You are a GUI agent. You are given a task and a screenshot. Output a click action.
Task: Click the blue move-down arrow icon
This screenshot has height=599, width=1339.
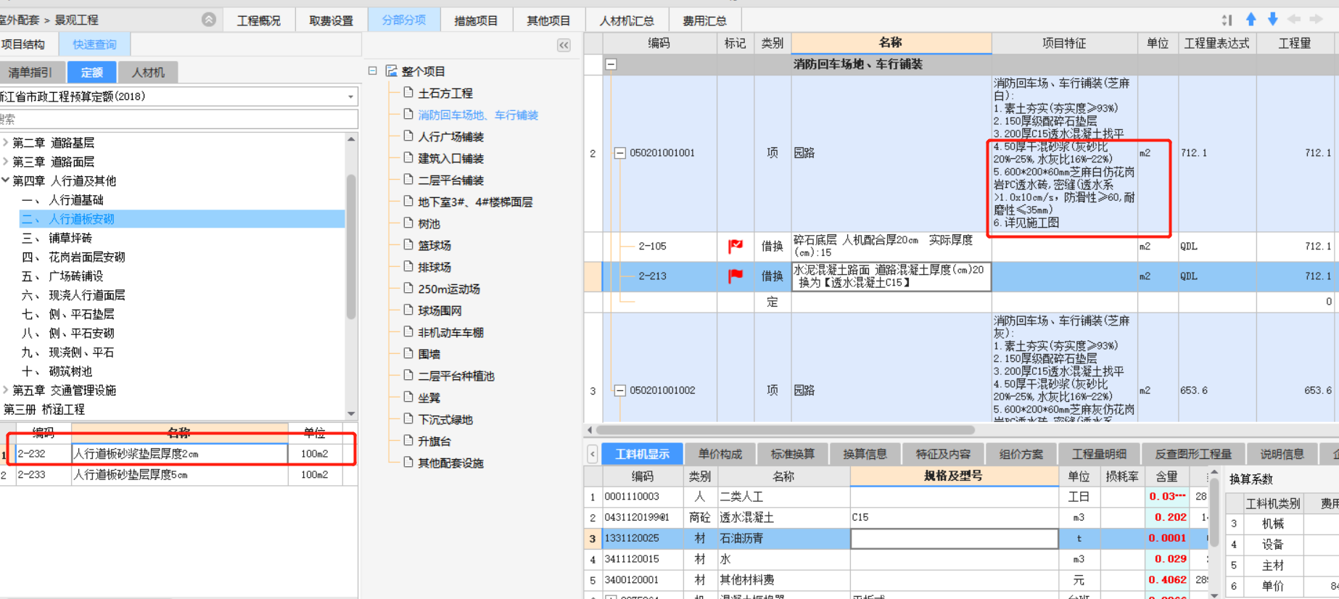coord(1272,20)
